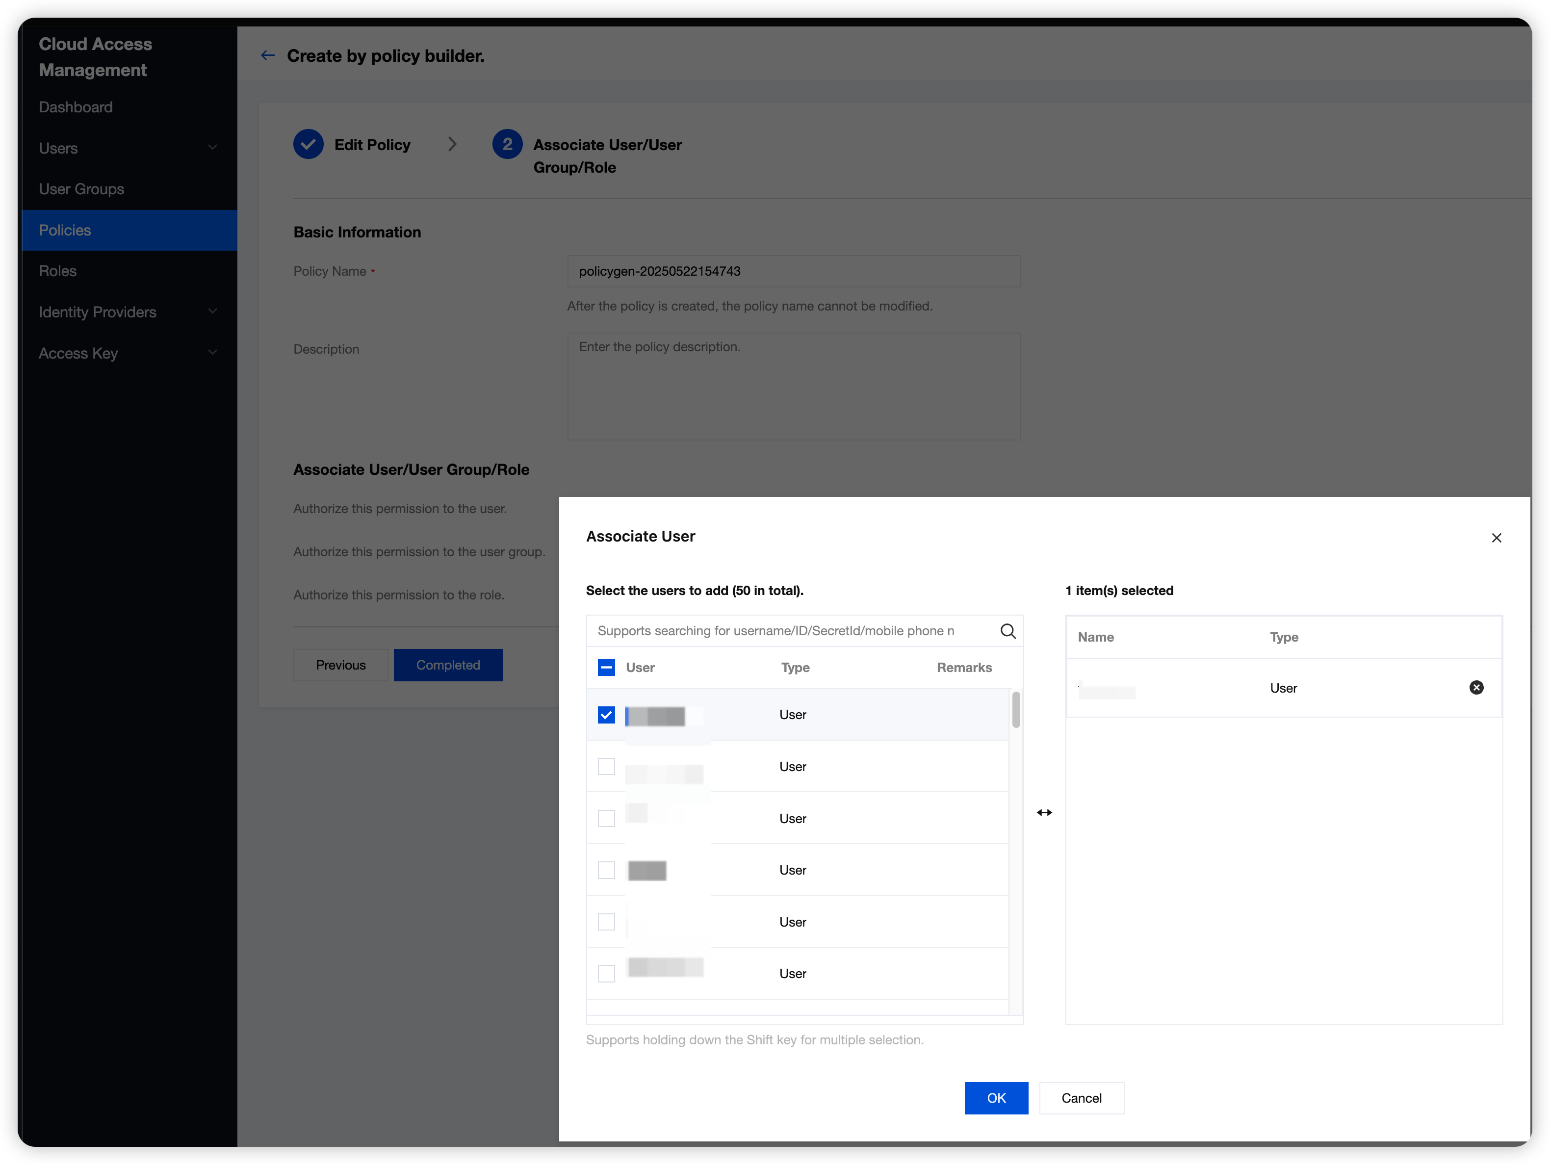Click the OK button
This screenshot has height=1164, width=1550.
point(996,1097)
